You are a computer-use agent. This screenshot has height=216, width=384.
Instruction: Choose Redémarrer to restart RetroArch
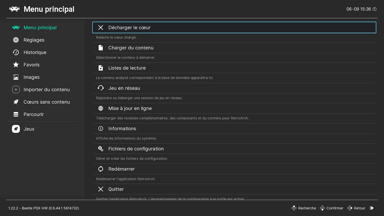234,169
